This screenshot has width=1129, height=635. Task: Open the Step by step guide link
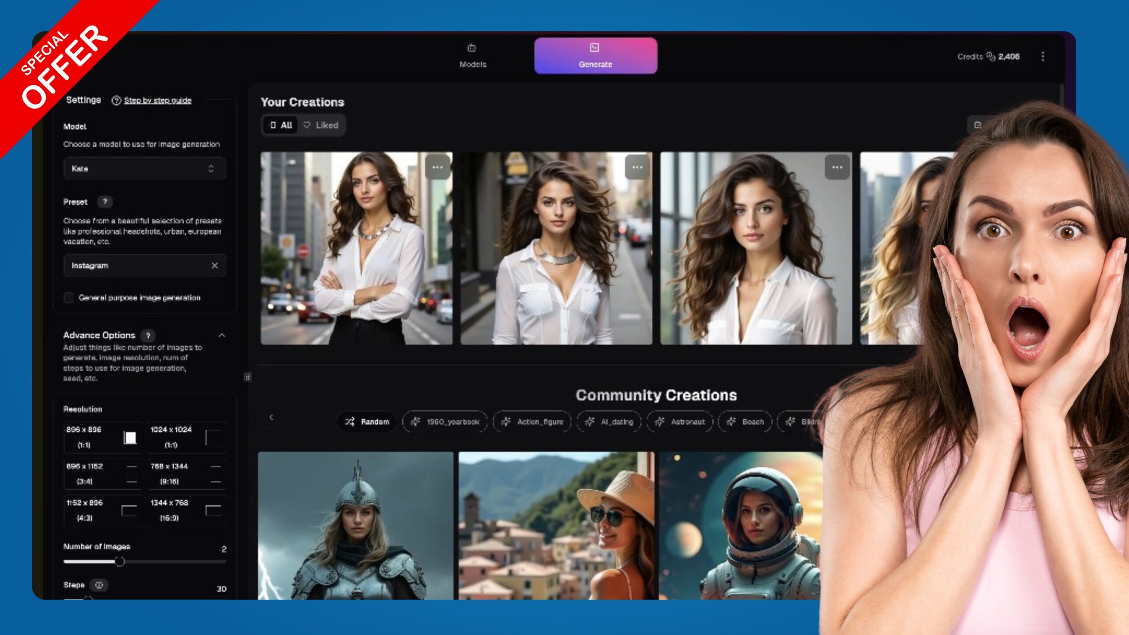pyautogui.click(x=157, y=101)
